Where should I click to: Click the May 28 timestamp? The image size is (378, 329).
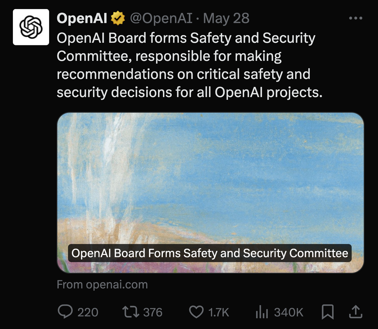(x=226, y=18)
